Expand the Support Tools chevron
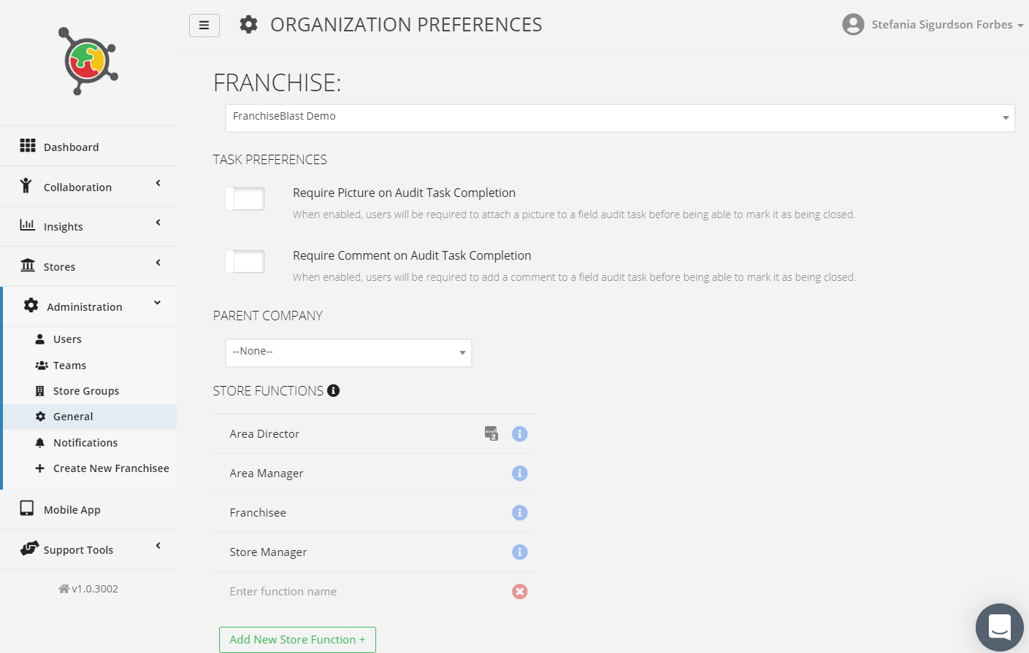Viewport: 1029px width, 653px height. [x=158, y=546]
